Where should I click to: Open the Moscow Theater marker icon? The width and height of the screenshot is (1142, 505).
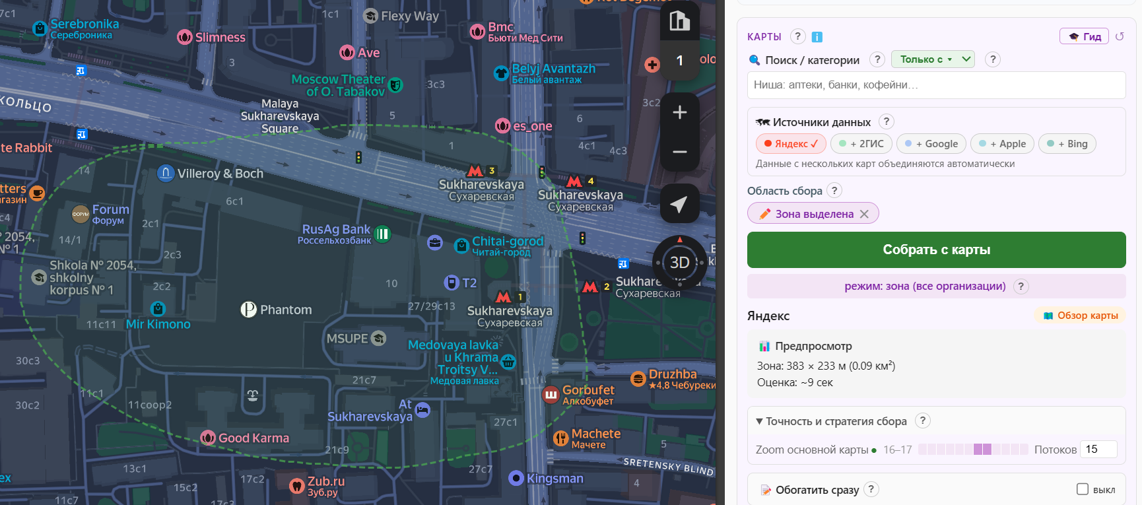point(395,85)
